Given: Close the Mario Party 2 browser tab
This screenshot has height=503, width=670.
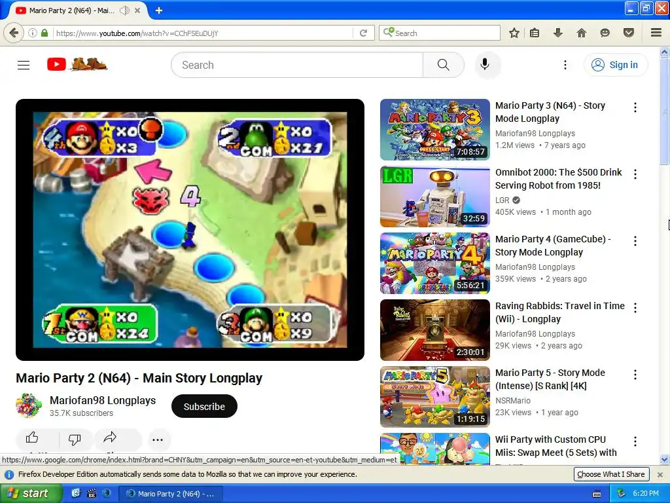Looking at the screenshot, I should tap(137, 10).
